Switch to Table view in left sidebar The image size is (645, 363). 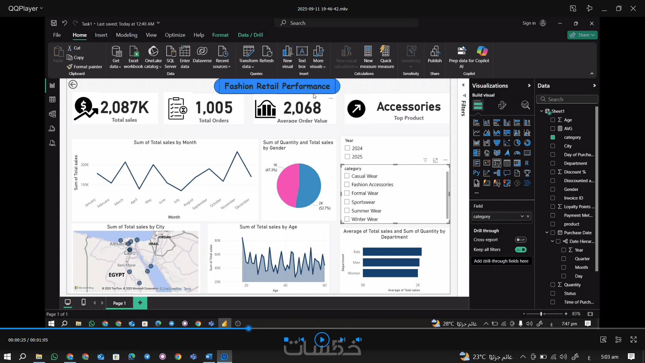tap(52, 99)
